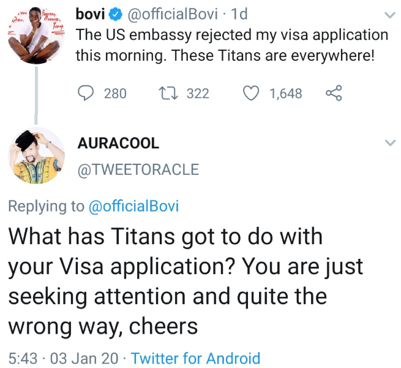The width and height of the screenshot is (401, 368).
Task: Retweet bovi's visa tweet
Action: click(x=167, y=93)
